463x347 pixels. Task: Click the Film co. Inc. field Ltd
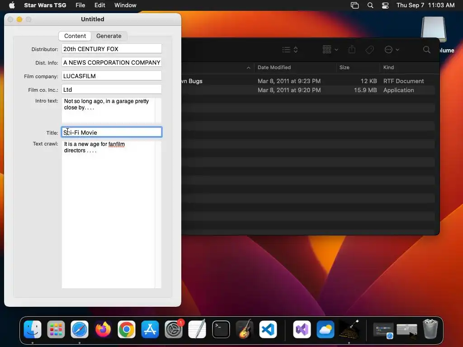[112, 89]
